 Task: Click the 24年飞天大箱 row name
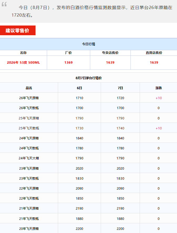[x=29, y=158]
